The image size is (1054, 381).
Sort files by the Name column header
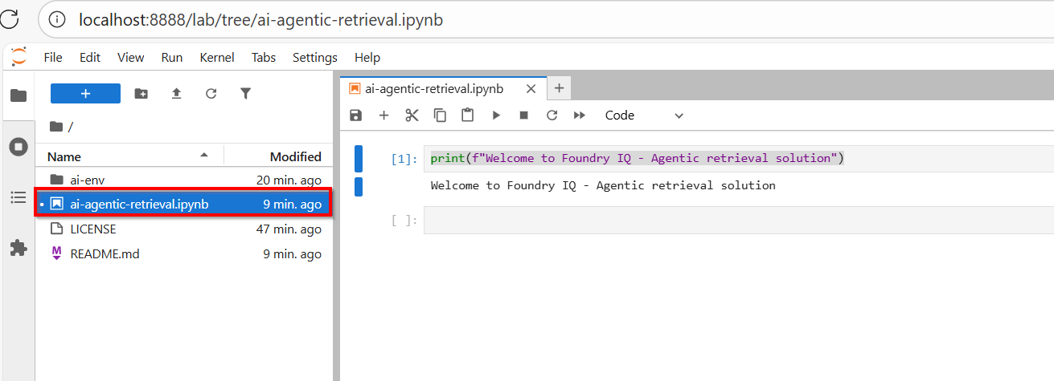(x=64, y=156)
